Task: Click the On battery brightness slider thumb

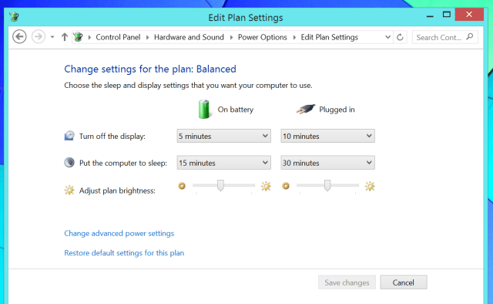Action: (221, 185)
